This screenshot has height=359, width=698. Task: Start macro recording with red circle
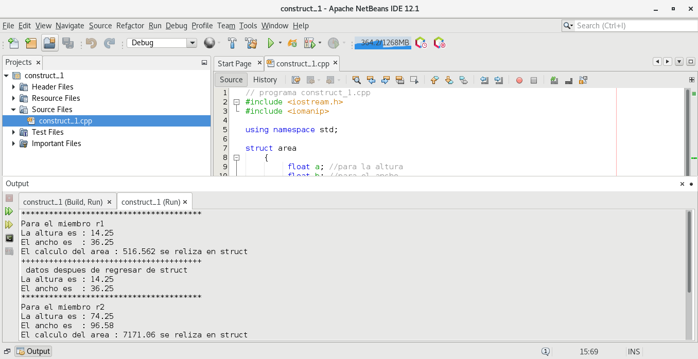pos(519,80)
